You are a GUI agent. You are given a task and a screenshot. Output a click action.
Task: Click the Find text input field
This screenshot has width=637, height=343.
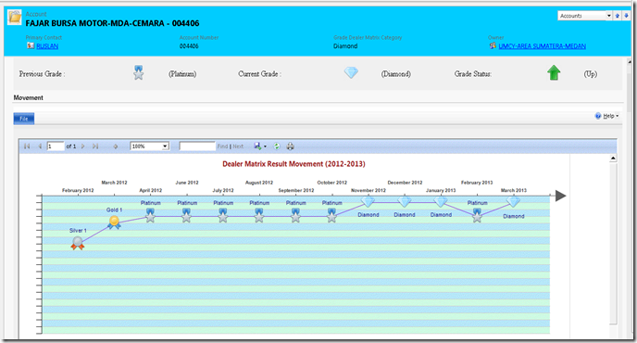197,146
